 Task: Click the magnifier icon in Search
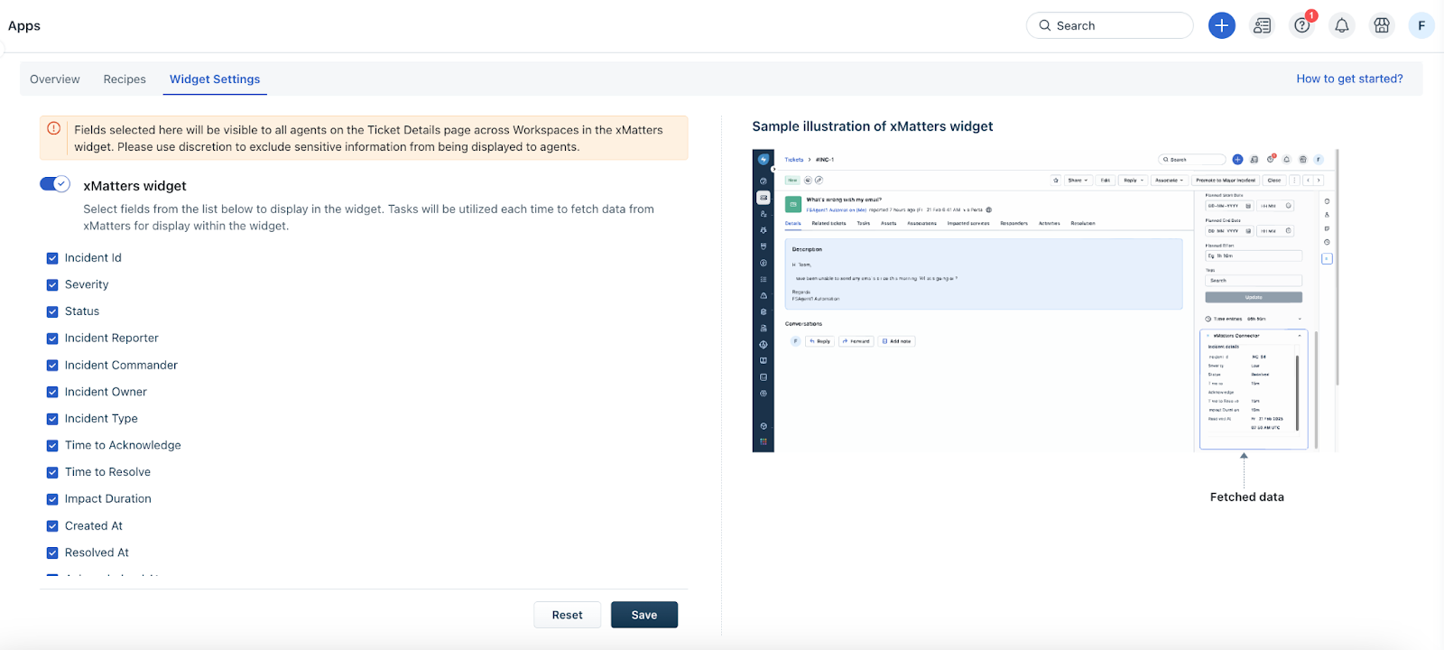[x=1045, y=25]
